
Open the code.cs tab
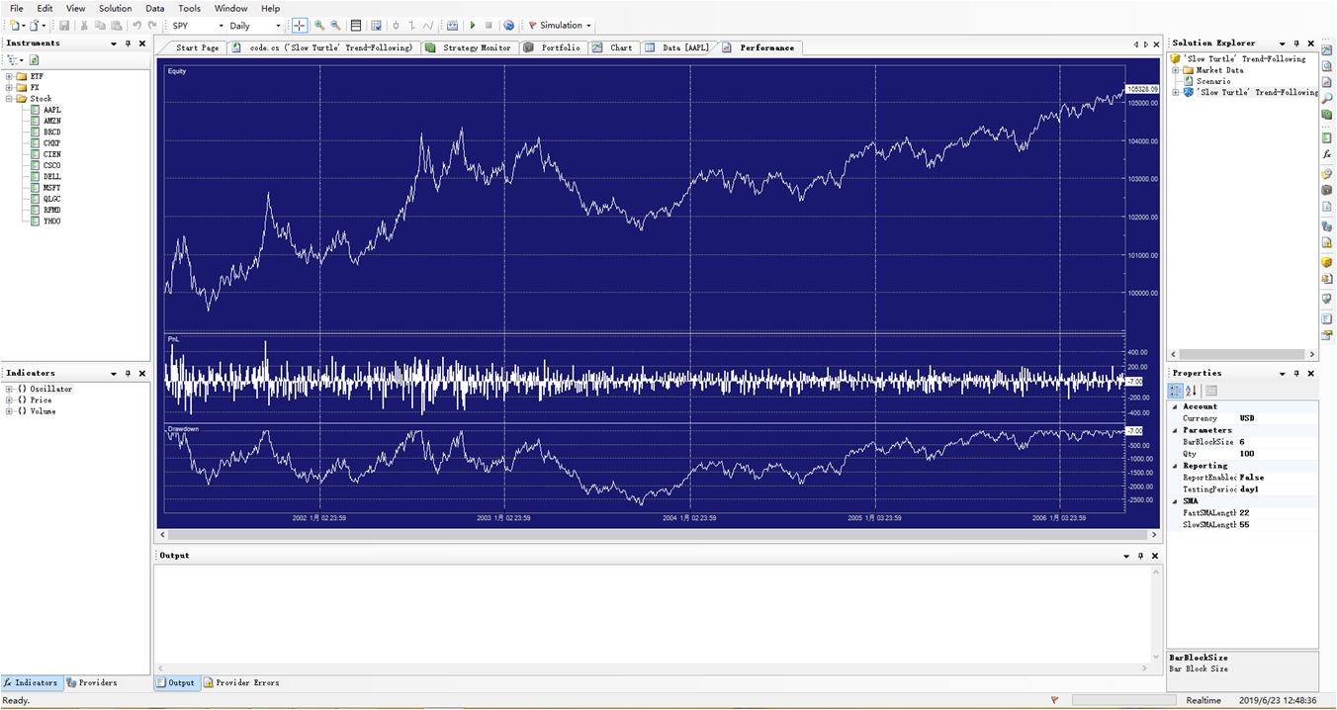322,47
